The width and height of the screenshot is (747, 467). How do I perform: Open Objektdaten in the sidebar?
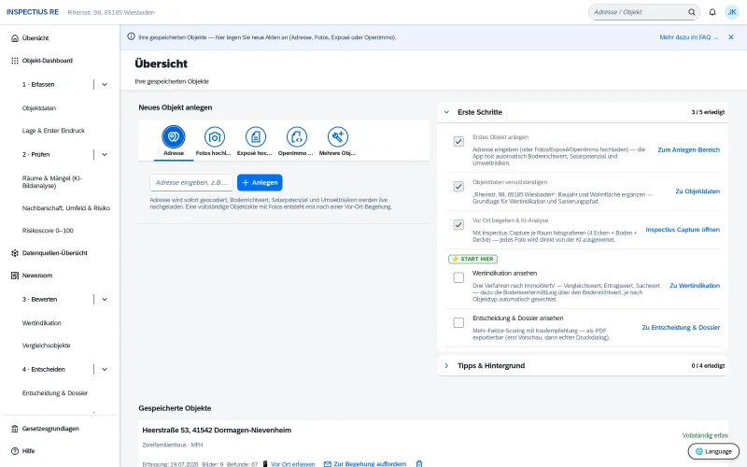[x=39, y=108]
